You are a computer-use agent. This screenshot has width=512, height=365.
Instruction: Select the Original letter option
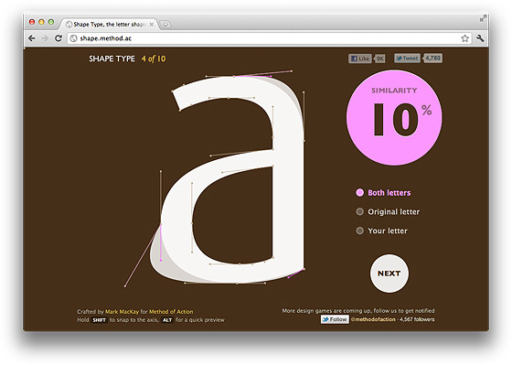pyautogui.click(x=388, y=211)
